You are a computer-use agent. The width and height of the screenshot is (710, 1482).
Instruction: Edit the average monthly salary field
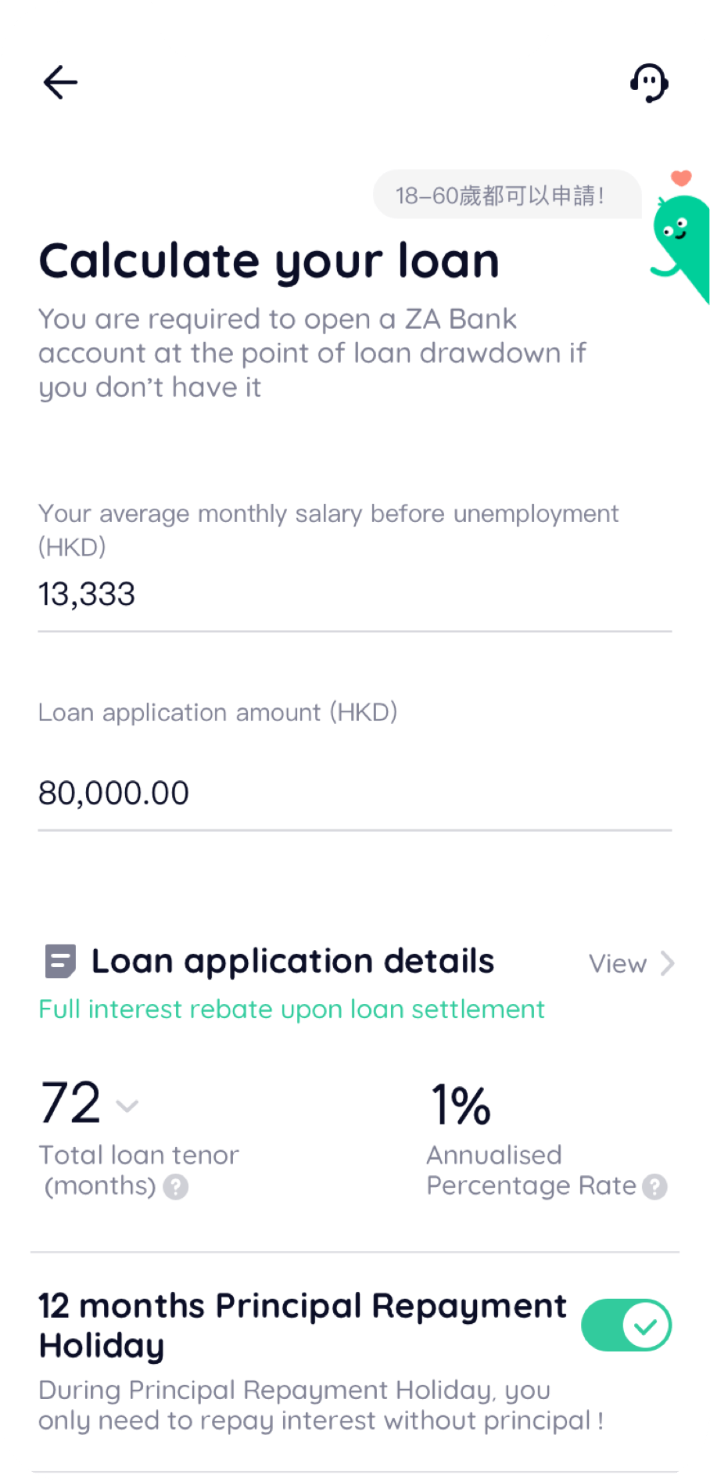pos(354,595)
